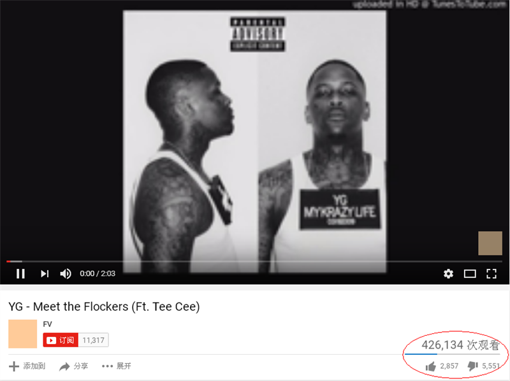Screen dimensions: 510x381
Task: Enter full screen mode
Action: tap(491, 274)
